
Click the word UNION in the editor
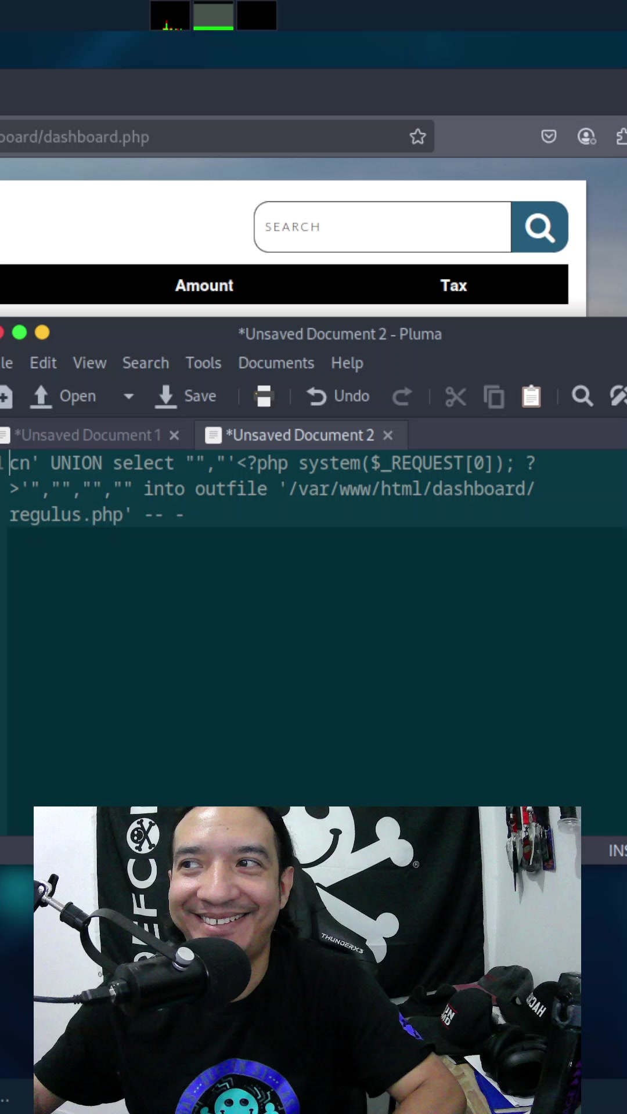[x=76, y=463]
